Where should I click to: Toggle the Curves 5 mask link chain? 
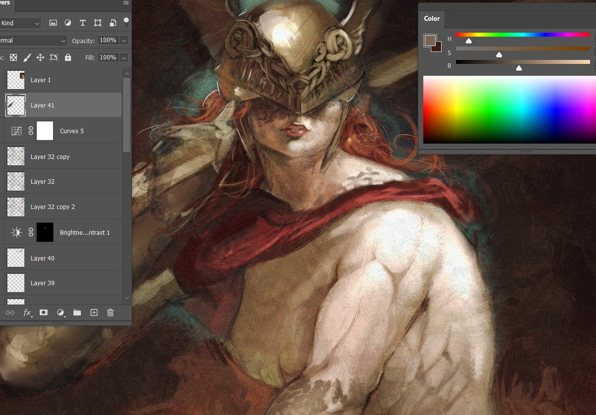click(x=30, y=131)
